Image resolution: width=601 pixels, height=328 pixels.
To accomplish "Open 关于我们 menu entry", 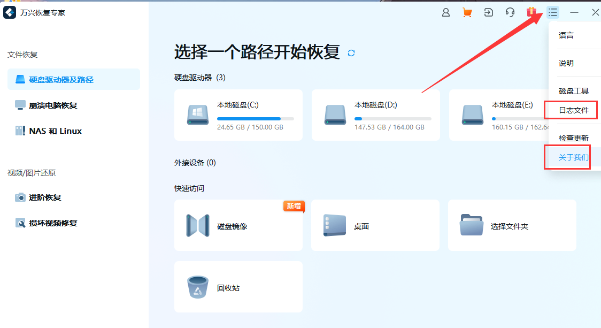I will (x=573, y=157).
